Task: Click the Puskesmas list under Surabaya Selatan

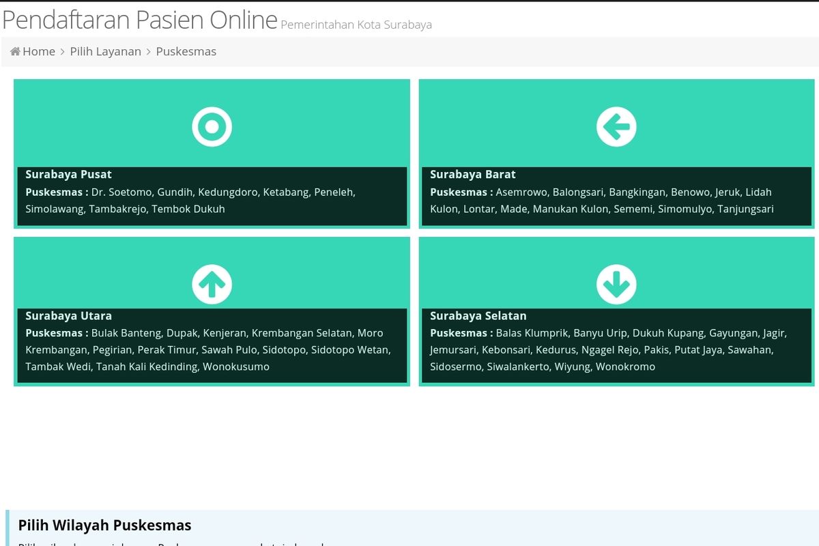Action: pos(607,349)
